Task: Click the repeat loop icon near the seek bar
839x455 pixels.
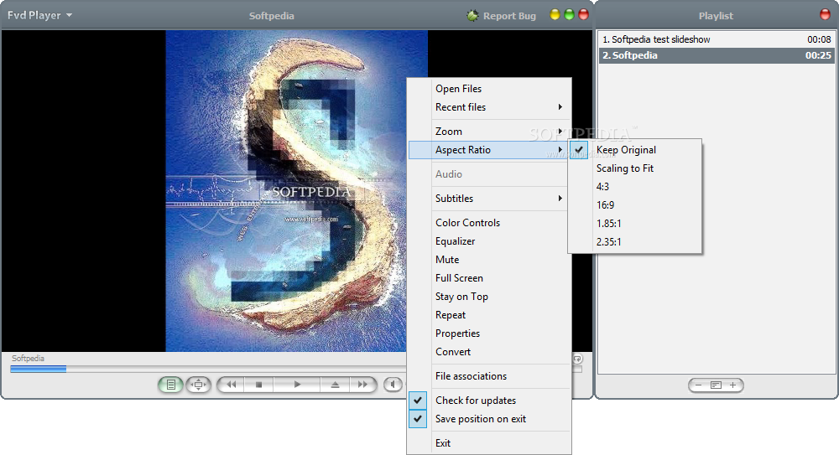Action: point(577,359)
